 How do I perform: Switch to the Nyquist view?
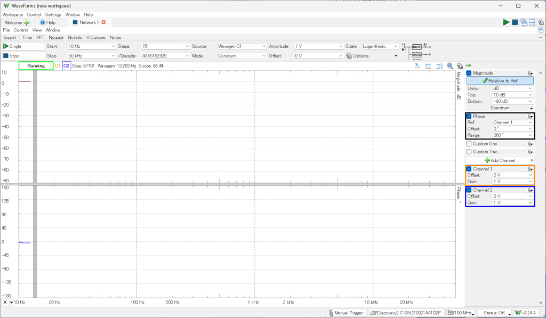pyautogui.click(x=56, y=38)
